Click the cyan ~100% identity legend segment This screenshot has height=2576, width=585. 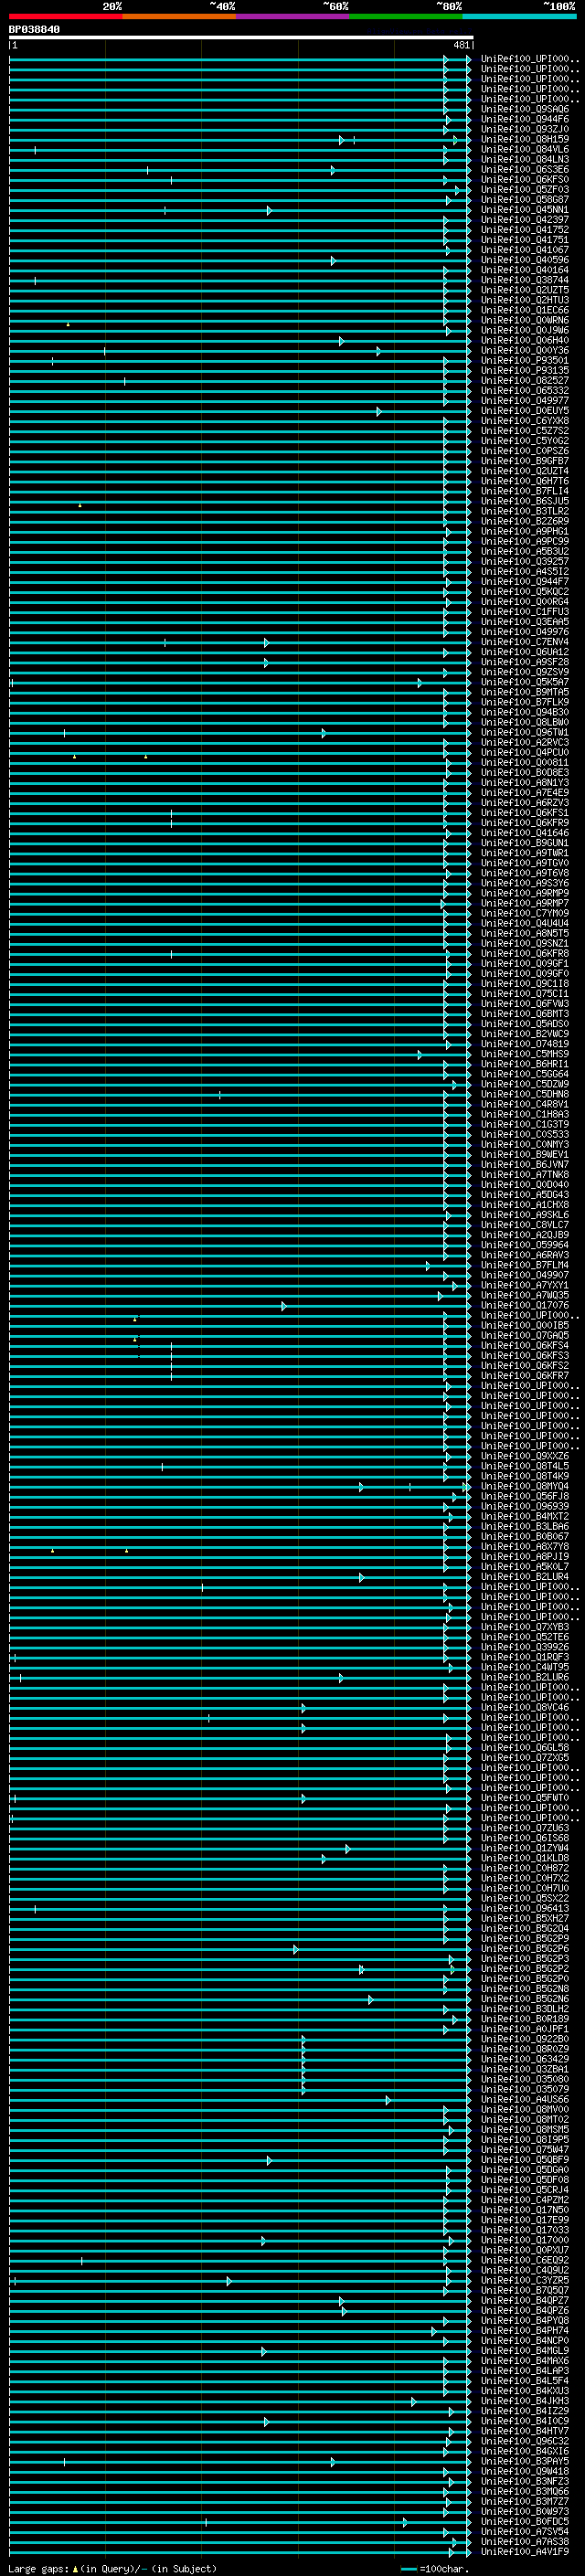click(x=519, y=16)
